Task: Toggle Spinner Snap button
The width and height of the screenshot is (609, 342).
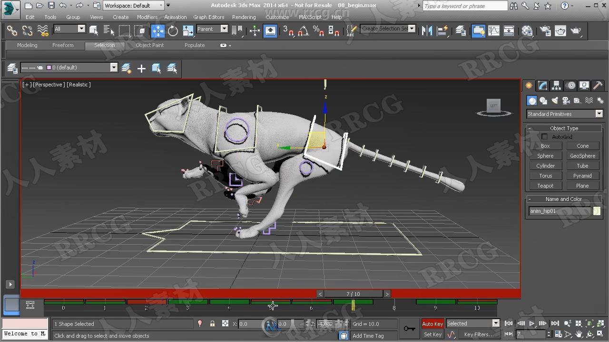Action: tap(334, 31)
